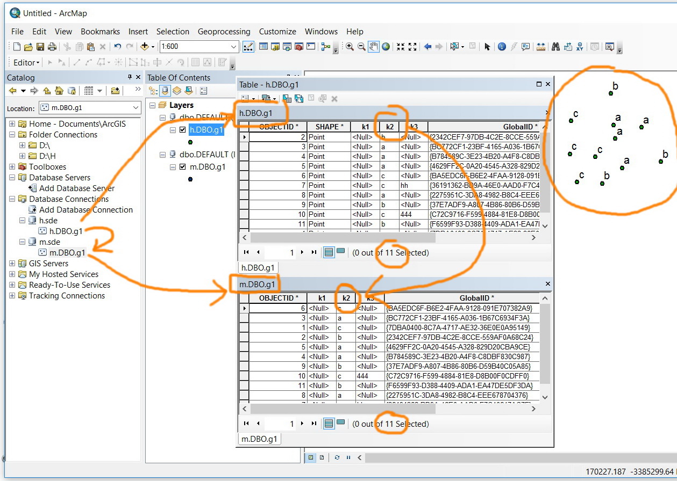The width and height of the screenshot is (677, 481).
Task: Open the Catalog Location dropdown
Action: pyautogui.click(x=135, y=107)
